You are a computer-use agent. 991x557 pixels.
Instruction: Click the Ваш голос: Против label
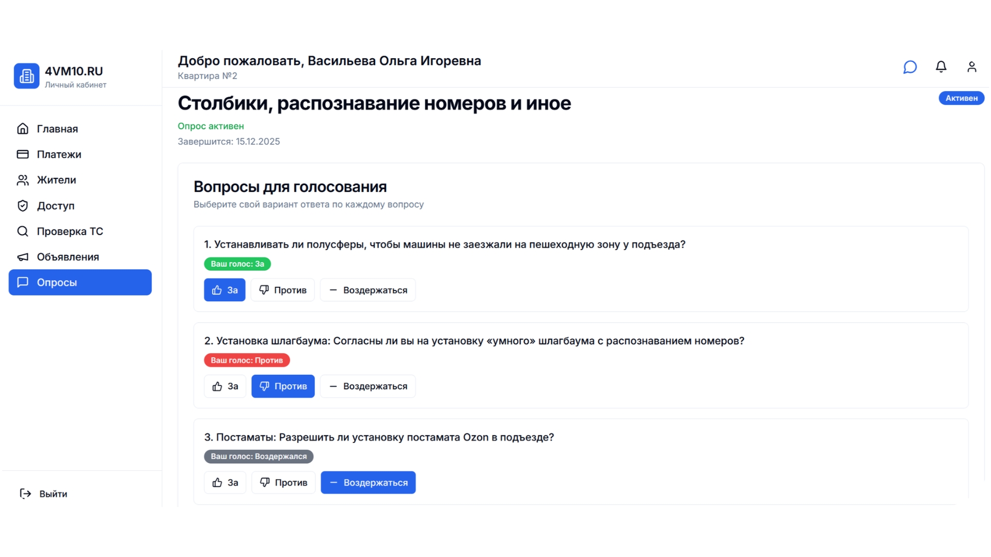247,360
